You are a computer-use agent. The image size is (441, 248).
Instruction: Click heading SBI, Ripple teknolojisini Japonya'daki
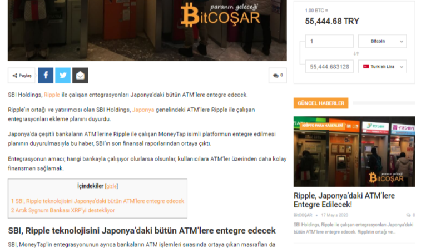pos(142,231)
